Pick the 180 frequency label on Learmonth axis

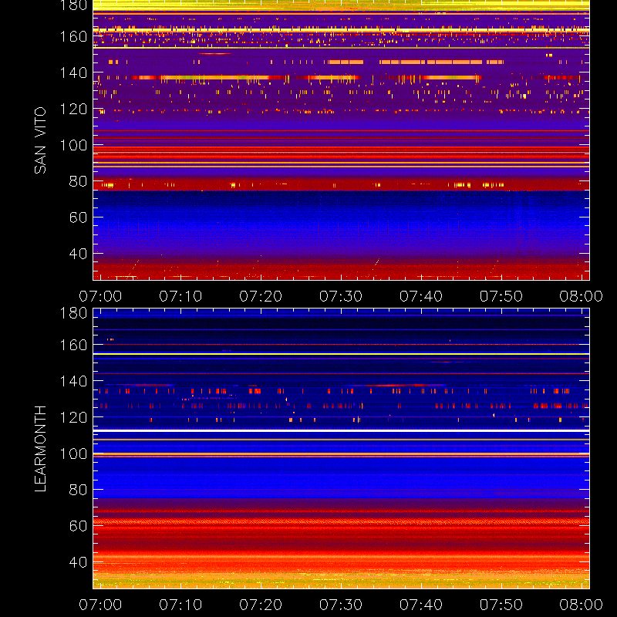coord(73,313)
